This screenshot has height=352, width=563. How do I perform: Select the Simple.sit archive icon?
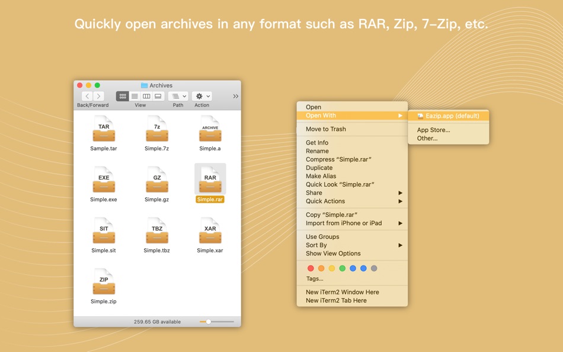click(x=104, y=231)
